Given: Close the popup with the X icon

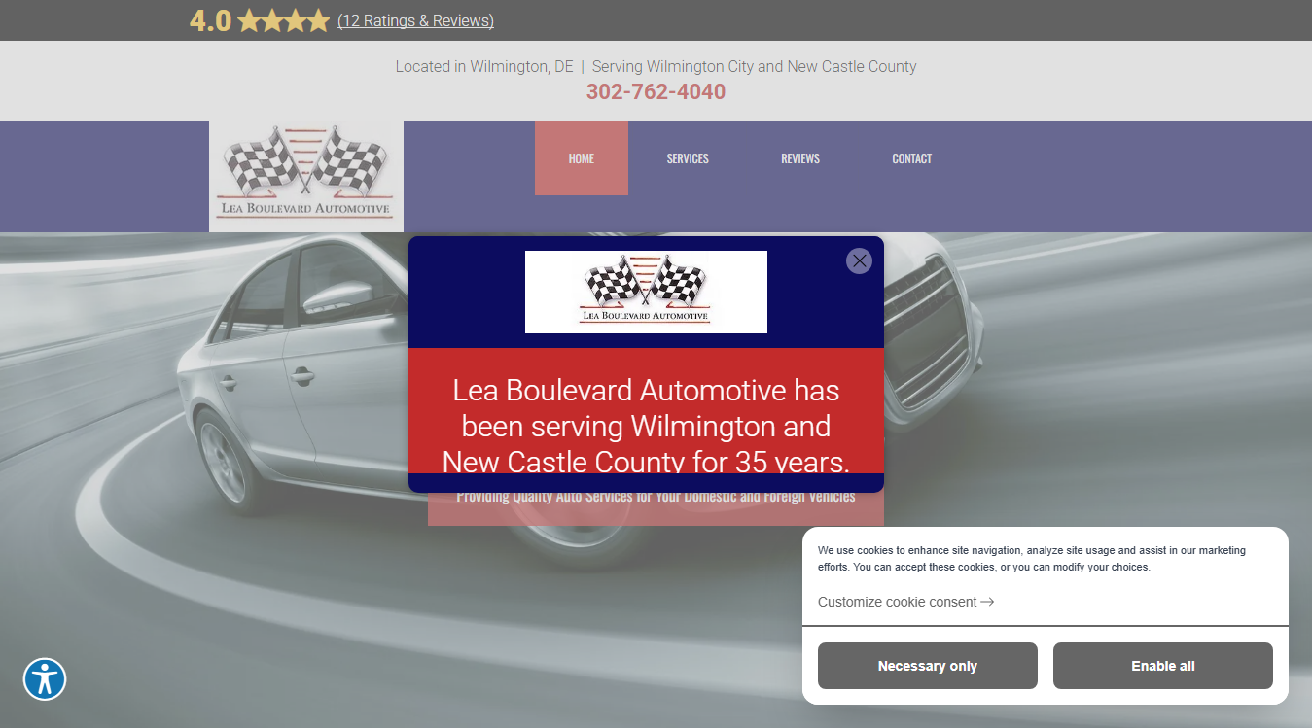Looking at the screenshot, I should [859, 260].
